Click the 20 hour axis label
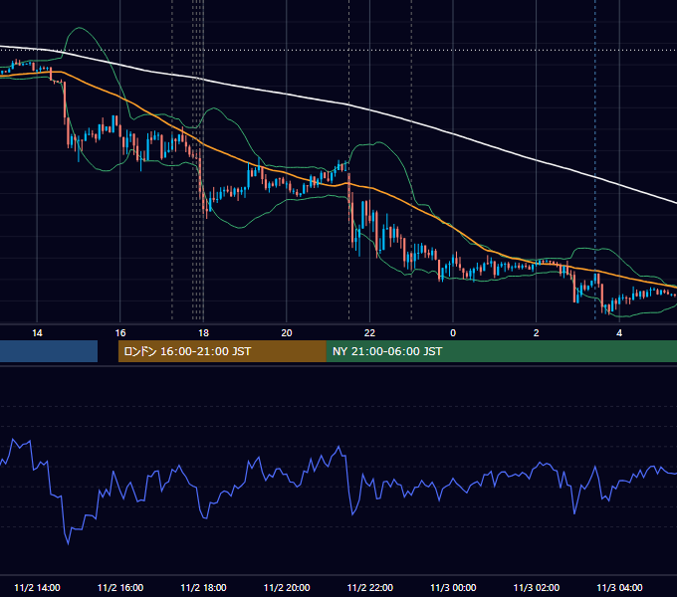The width and height of the screenshot is (677, 597). tap(287, 333)
